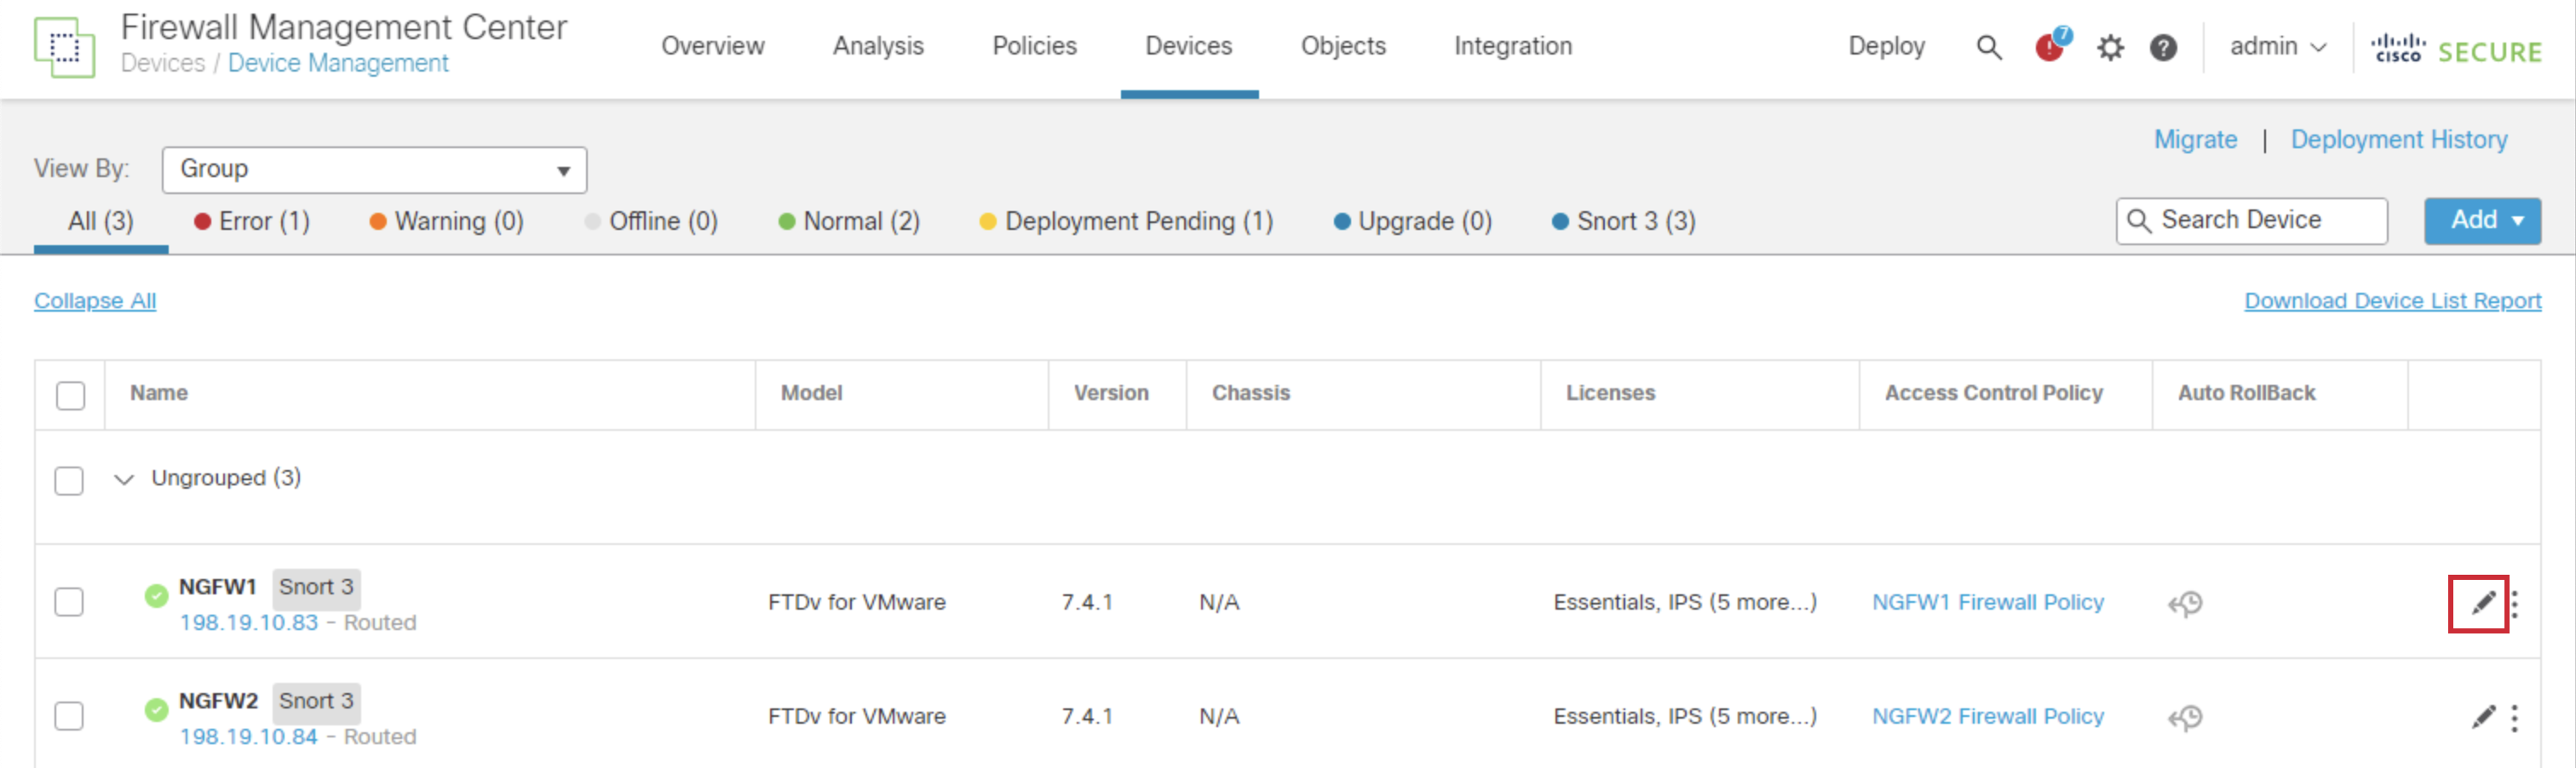Click the Snort 3 badge beside NGFW2
The height and width of the screenshot is (768, 2576).
pos(316,702)
